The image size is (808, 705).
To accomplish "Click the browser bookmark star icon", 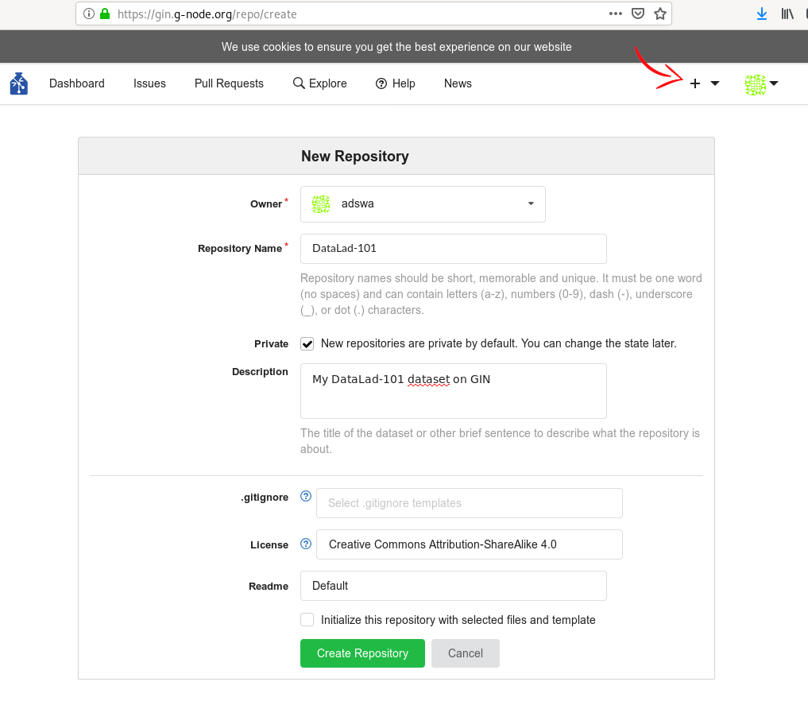I will [x=659, y=14].
